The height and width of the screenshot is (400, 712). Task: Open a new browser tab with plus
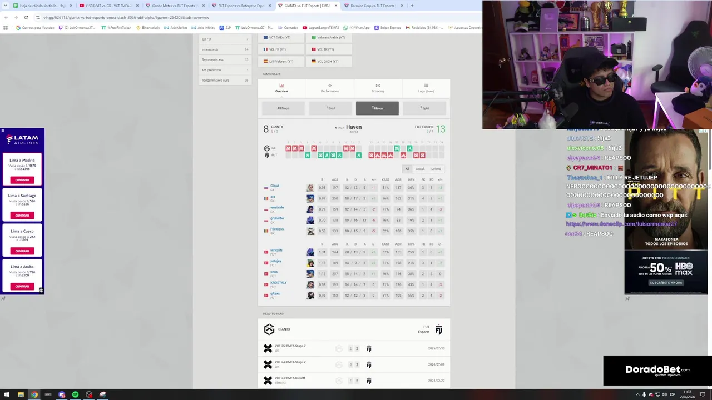[412, 6]
